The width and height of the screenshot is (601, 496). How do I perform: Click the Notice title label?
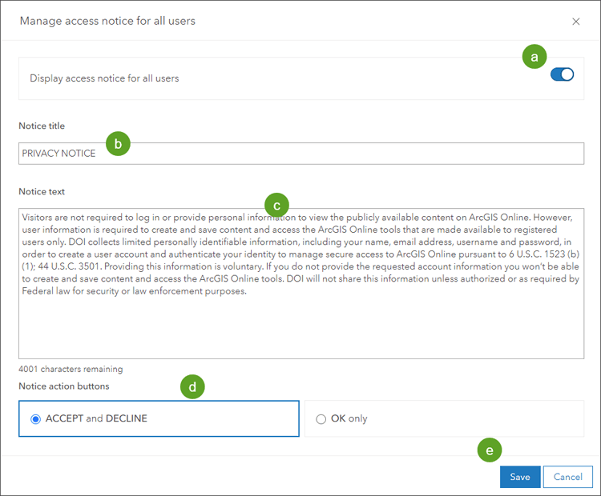42,126
